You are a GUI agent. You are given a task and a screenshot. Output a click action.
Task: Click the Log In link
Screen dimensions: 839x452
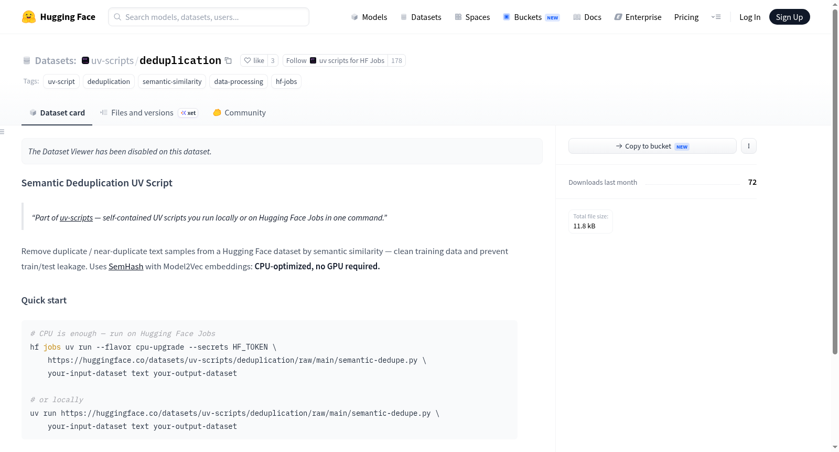coord(750,17)
